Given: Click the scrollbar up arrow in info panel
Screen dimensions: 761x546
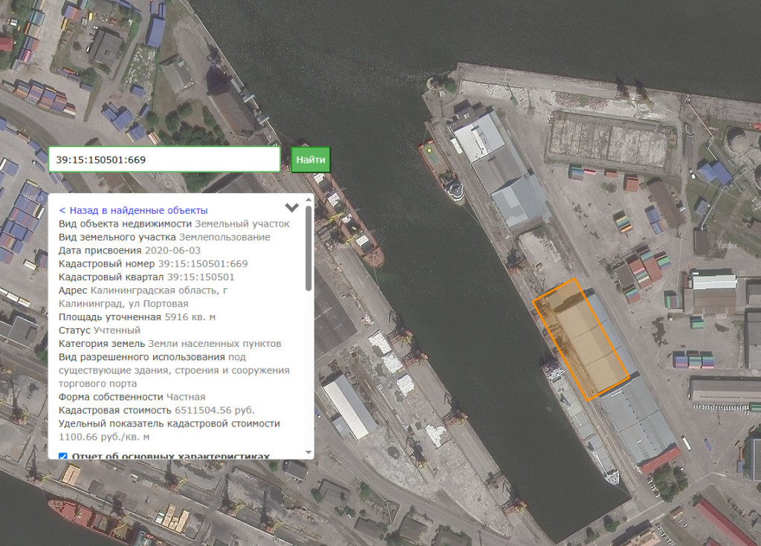Looking at the screenshot, I should click(308, 200).
